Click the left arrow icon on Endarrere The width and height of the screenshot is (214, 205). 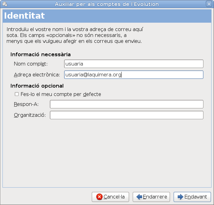point(139,197)
